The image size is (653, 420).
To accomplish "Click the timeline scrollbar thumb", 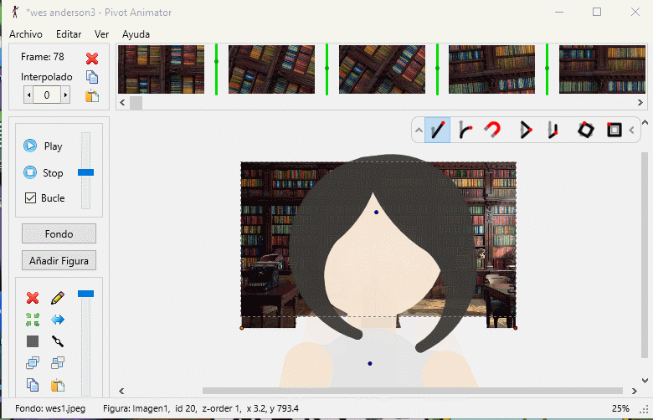I will 136,102.
